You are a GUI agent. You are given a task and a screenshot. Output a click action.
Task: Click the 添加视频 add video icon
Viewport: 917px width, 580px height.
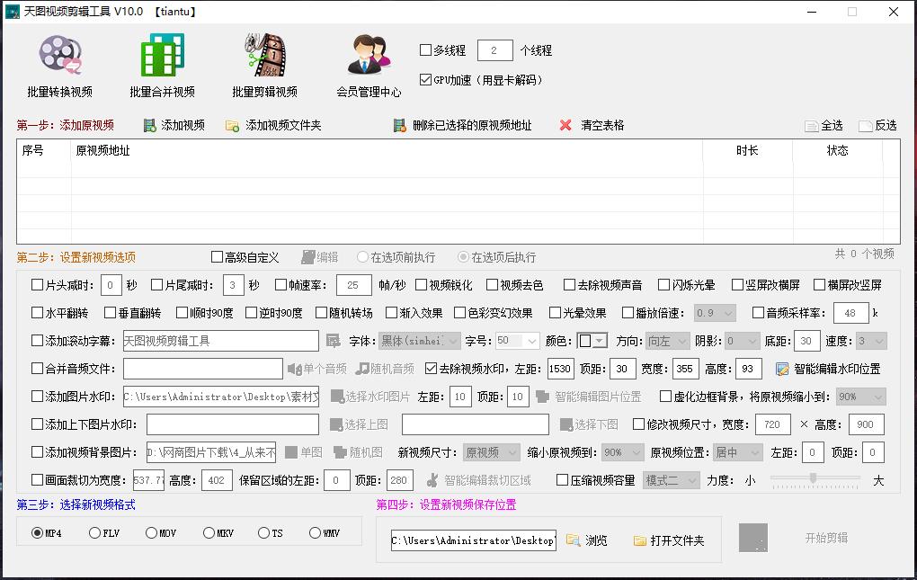point(150,125)
